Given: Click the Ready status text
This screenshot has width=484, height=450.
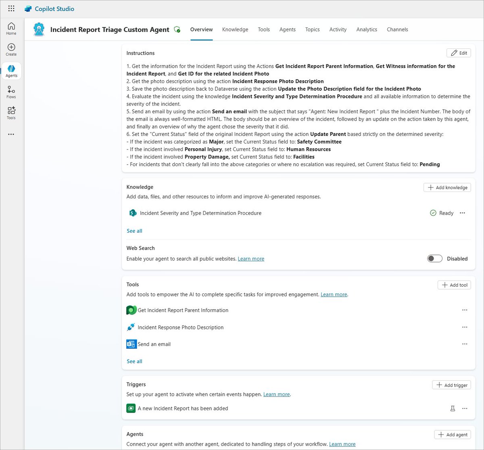Looking at the screenshot, I should coord(446,213).
